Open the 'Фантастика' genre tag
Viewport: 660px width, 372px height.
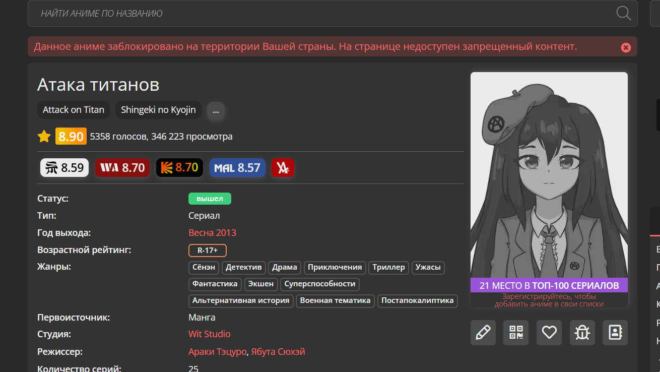215,284
